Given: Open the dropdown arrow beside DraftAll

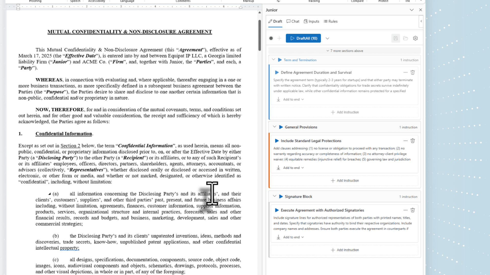Looking at the screenshot, I should (327, 38).
